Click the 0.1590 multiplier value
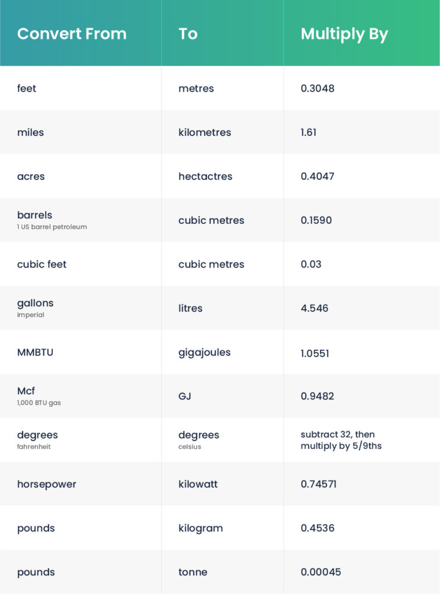This screenshot has width=440, height=594. [x=316, y=220]
